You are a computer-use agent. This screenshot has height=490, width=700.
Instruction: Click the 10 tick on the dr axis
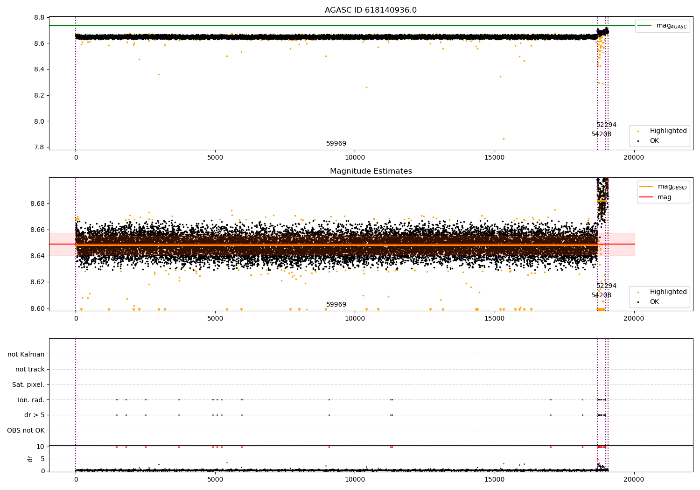[41, 447]
